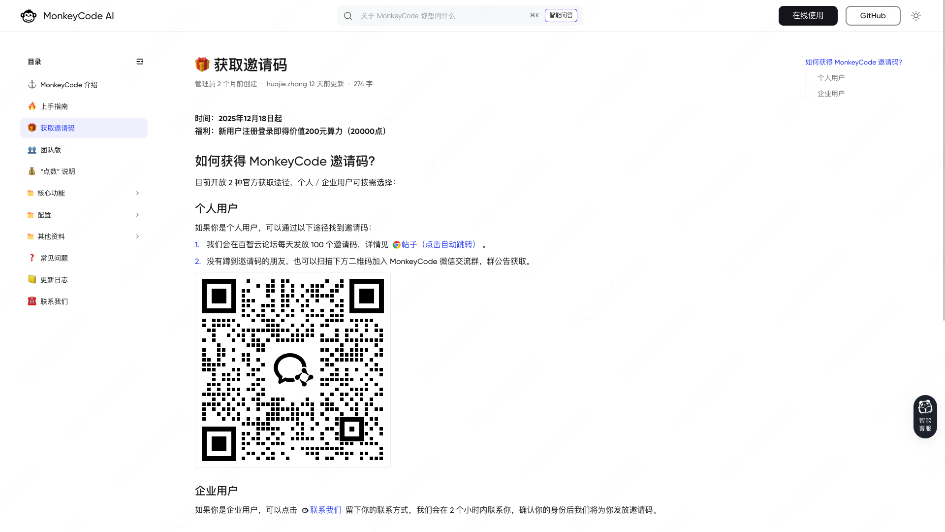Open "点数" 说明 in the sidebar
Image resolution: width=945 pixels, height=532 pixels.
coord(84,171)
